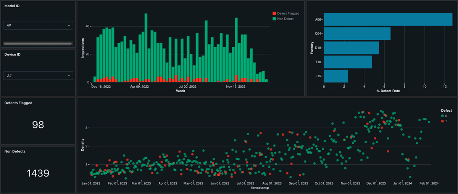Click the green Non Defect legend swatch
Image resolution: width=458 pixels, height=194 pixels.
[x=274, y=19]
